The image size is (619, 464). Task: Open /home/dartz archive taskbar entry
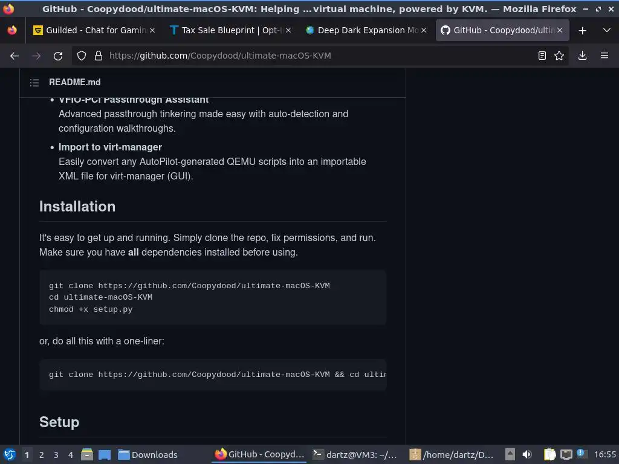click(x=451, y=455)
